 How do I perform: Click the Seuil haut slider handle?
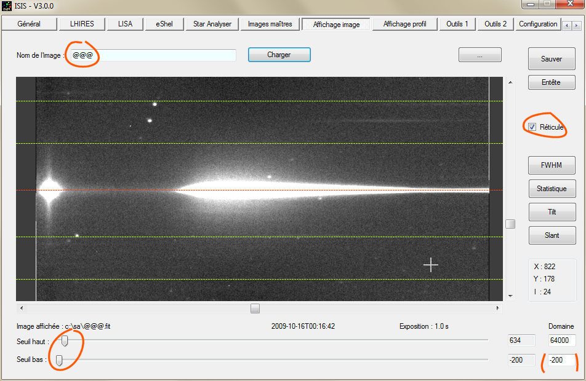(65, 340)
